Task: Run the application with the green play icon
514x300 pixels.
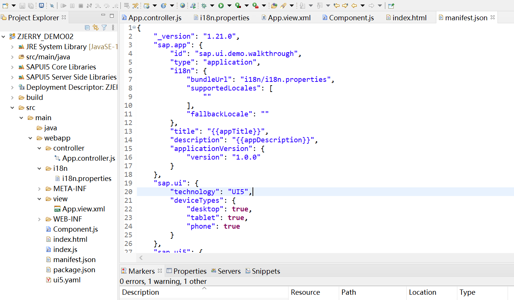Action: (x=221, y=6)
